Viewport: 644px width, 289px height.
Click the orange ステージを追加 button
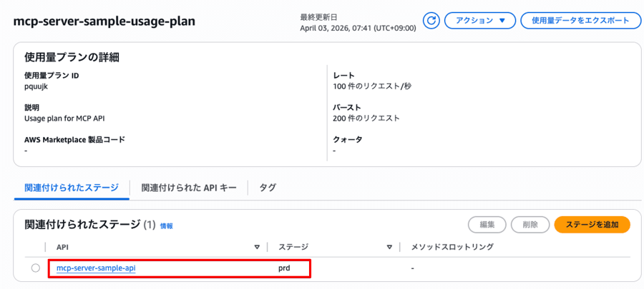point(592,224)
